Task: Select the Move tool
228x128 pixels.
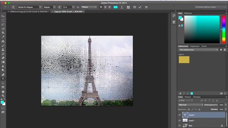Action: (x=3, y=16)
